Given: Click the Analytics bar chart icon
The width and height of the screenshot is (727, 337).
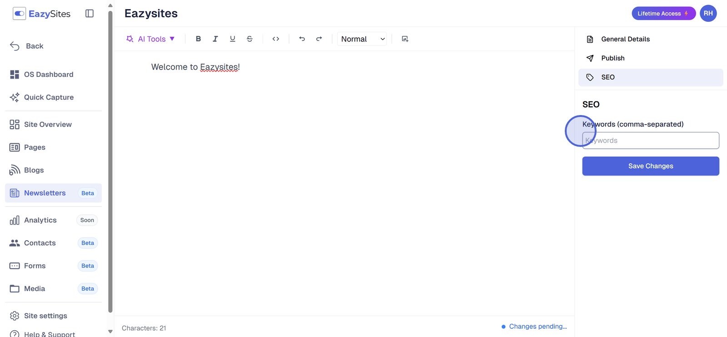Looking at the screenshot, I should click(15, 220).
